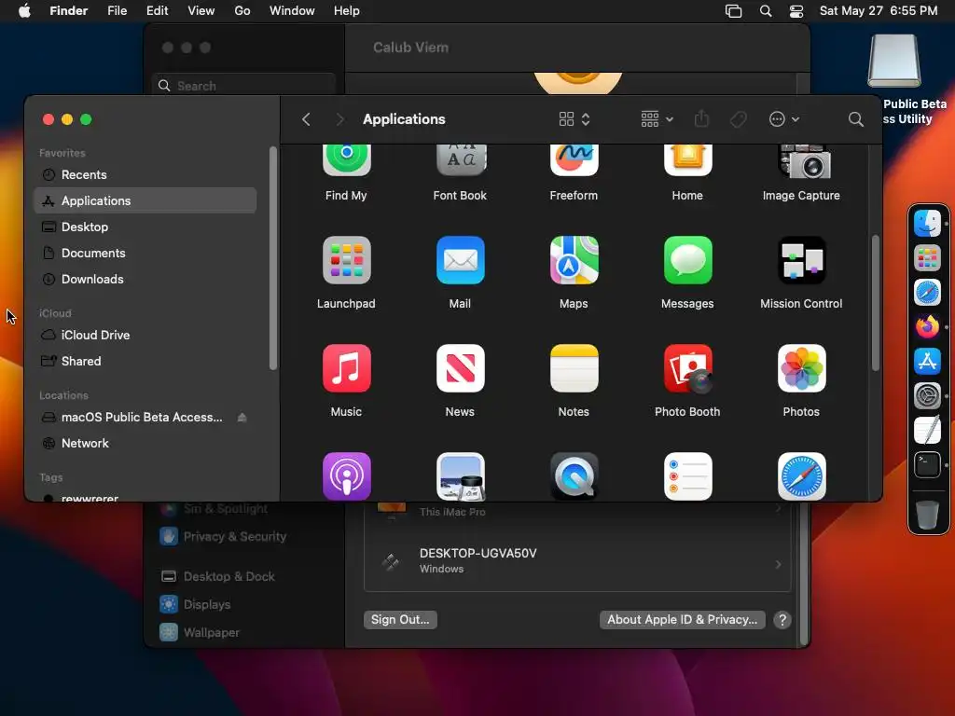Open the Photo Booth app icon
This screenshot has height=716, width=955.
pos(687,368)
